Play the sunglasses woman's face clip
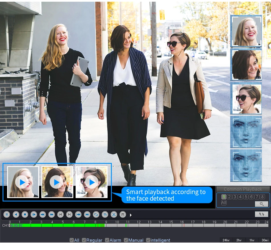 point(92,182)
